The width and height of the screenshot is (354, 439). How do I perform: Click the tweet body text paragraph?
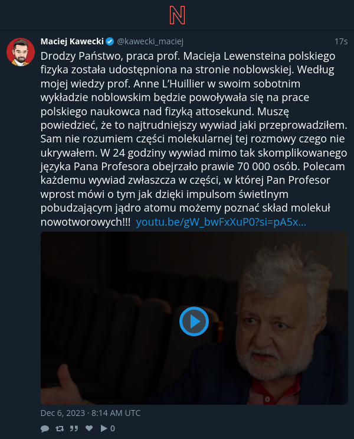point(194,139)
